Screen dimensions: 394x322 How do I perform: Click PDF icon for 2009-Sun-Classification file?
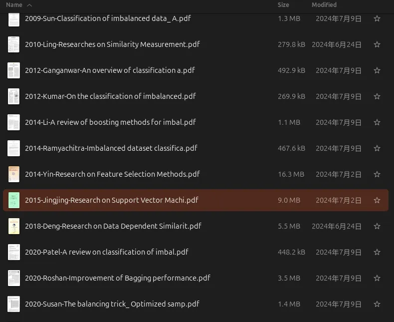coord(13,19)
